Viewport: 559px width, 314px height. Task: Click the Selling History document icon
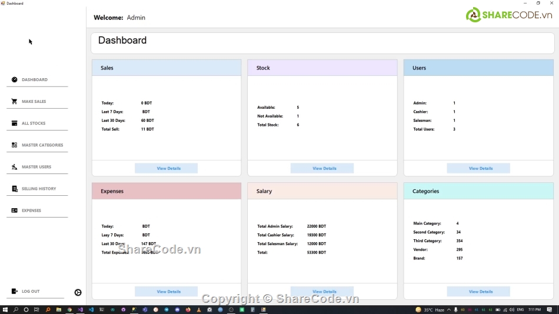tap(14, 188)
